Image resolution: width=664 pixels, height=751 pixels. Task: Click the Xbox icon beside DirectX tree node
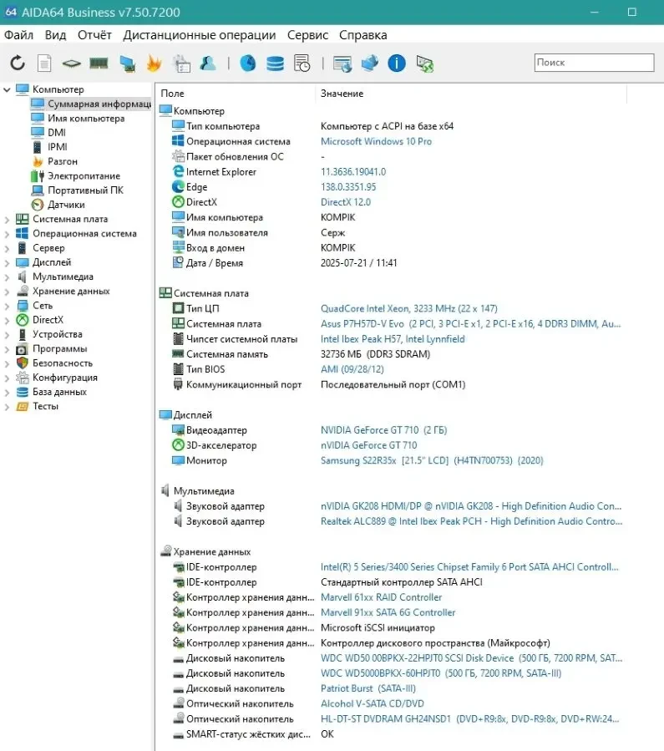(23, 319)
